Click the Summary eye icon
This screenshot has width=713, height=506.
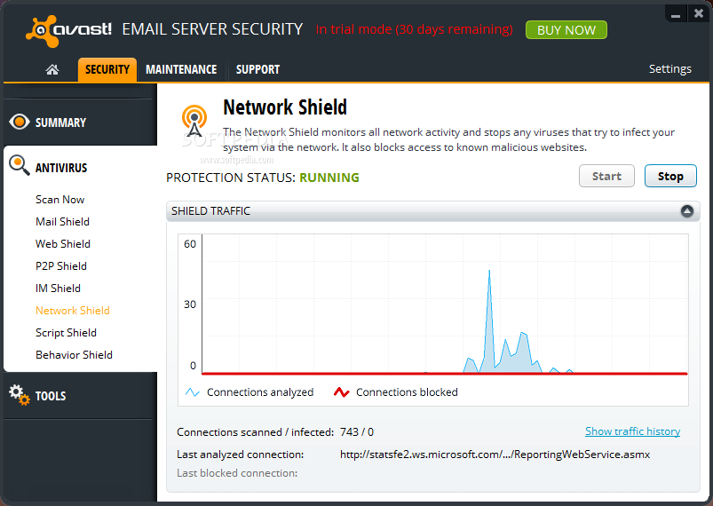[20, 122]
